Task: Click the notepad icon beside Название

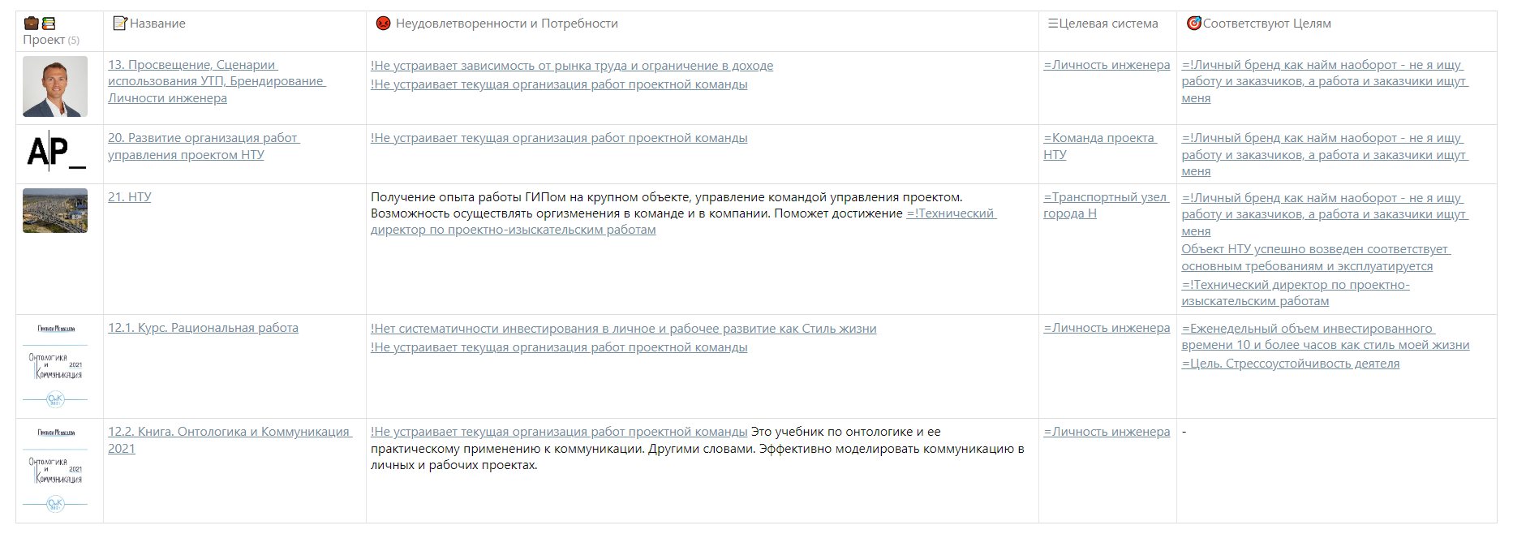Action: [120, 24]
